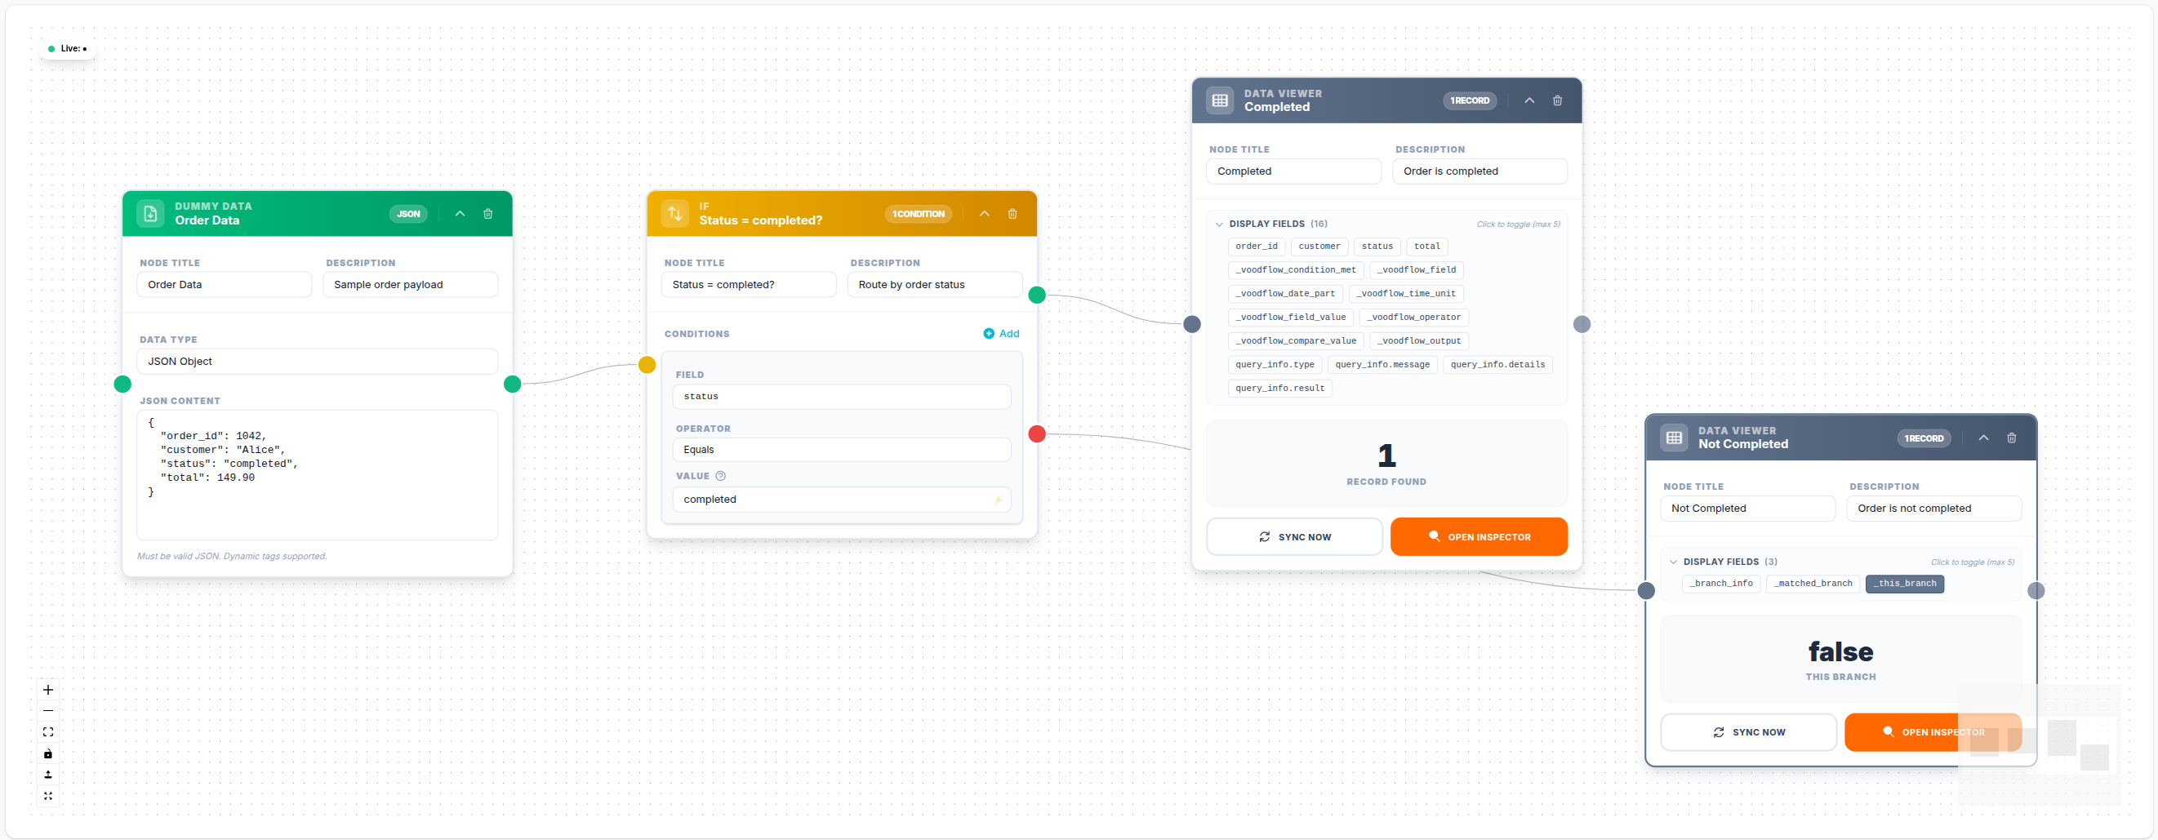Open fullscreen with the expand-arrows icon

point(47,797)
